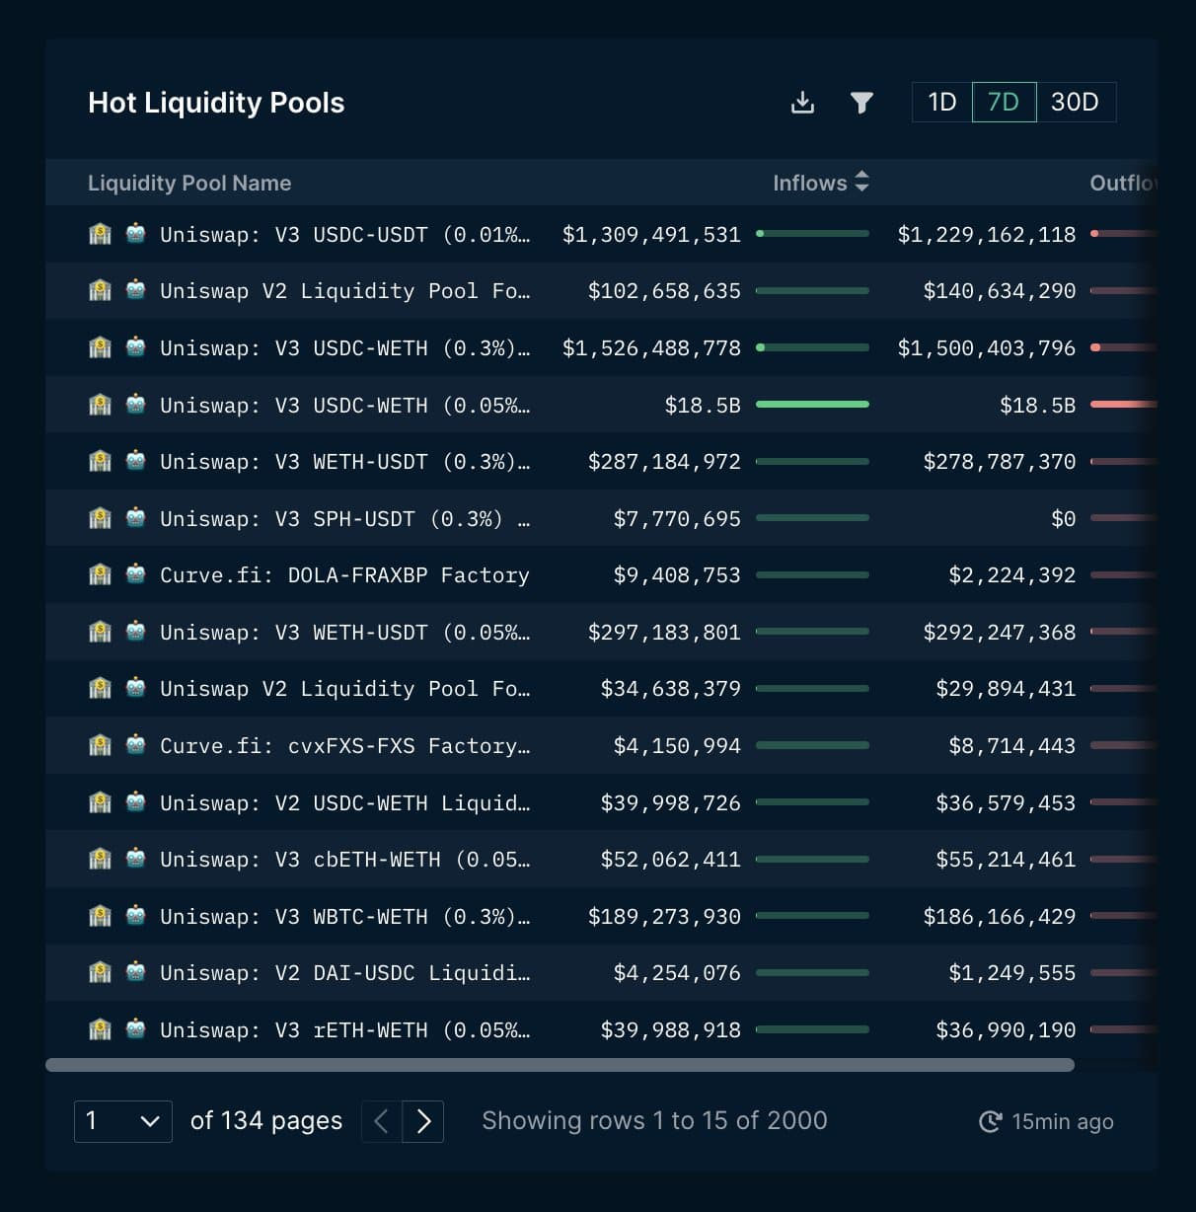Switch timeframe to 1D
The image size is (1196, 1212).
click(x=941, y=103)
